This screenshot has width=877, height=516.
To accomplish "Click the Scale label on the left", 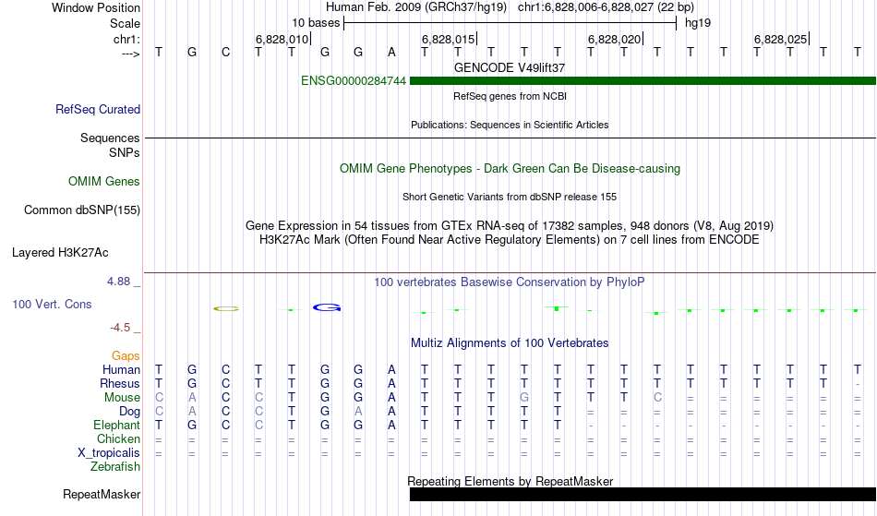I will click(x=125, y=23).
